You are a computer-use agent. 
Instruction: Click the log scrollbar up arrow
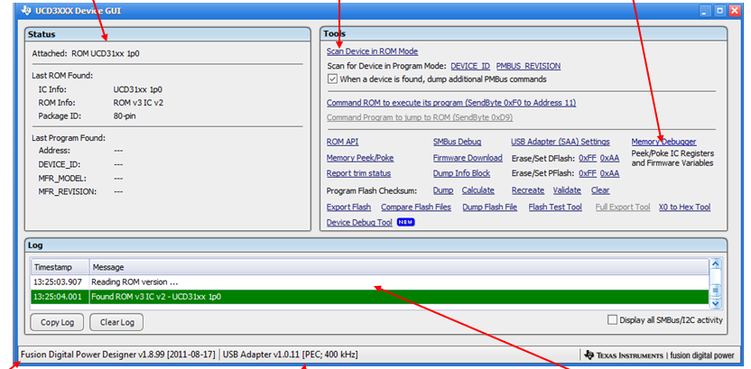(715, 264)
